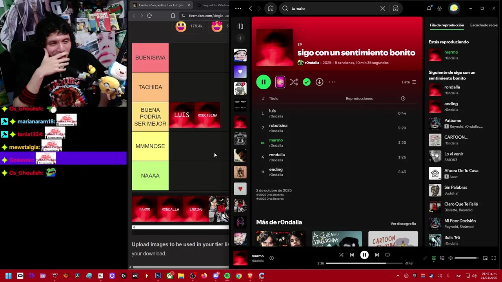Screen dimensions: 502x282
Task: Add marmo to Liked Songs in player bar
Action: [x=271, y=258]
